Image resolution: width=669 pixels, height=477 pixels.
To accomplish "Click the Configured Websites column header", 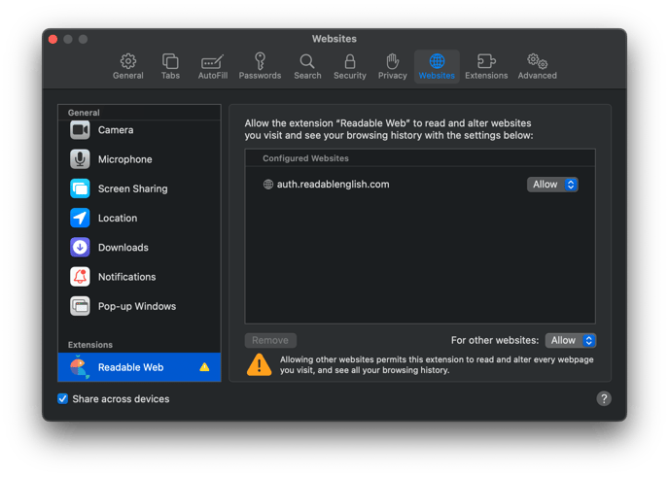I will (420, 158).
